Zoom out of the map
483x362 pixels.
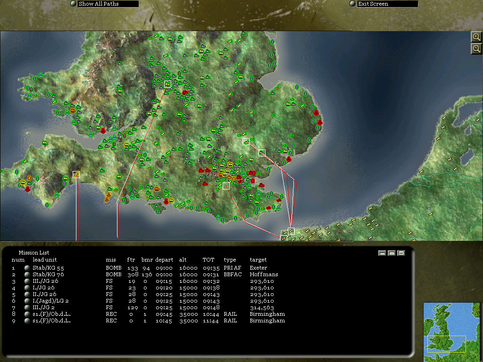point(476,49)
